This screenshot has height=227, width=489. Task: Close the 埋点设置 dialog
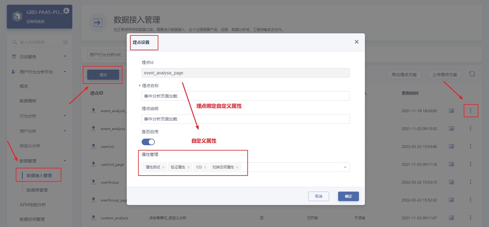357,42
